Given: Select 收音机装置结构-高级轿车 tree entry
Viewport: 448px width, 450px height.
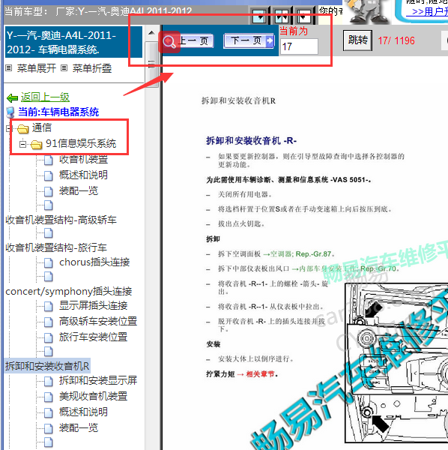Looking at the screenshot, I should [x=61, y=220].
